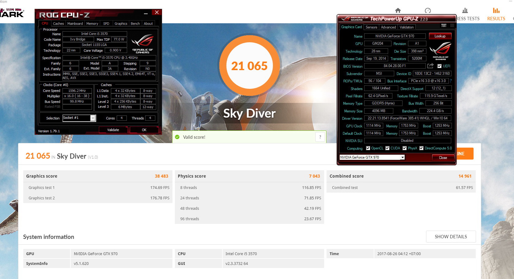514x279 pixels.
Task: Click the BIOS Version field 84.04.28.00.F1
Action: [x=395, y=66]
